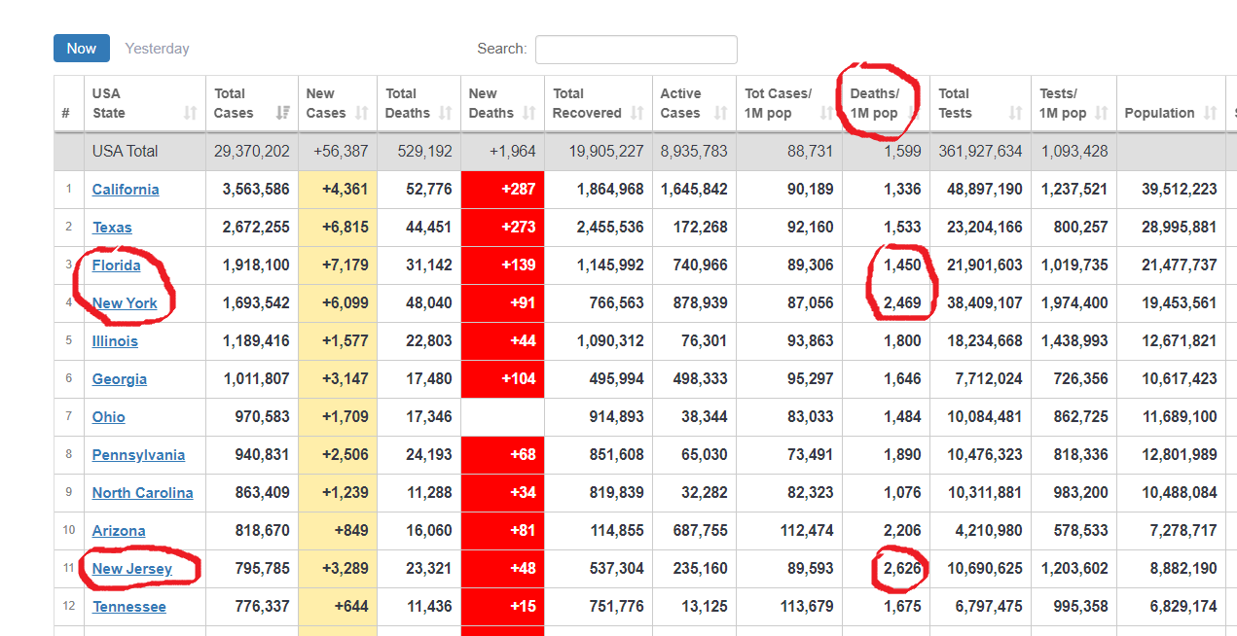Open the New Jersey state link
The height and width of the screenshot is (636, 1237).
click(x=132, y=569)
